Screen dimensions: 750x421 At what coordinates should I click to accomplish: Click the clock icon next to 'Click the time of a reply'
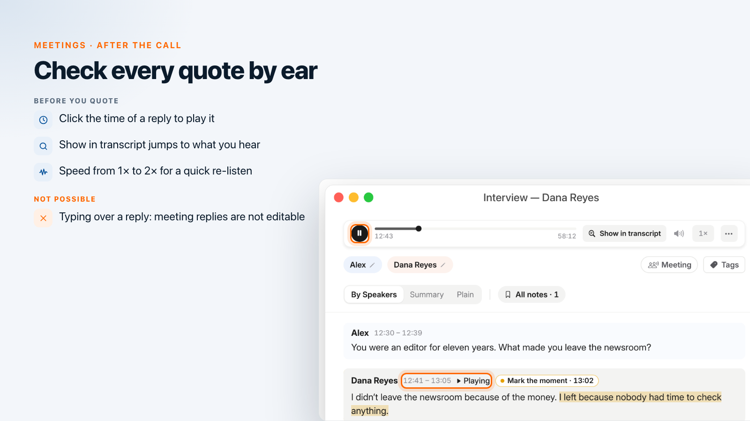tap(43, 120)
